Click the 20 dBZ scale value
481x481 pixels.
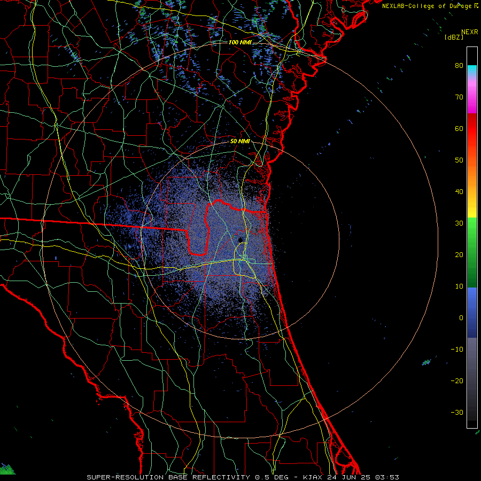[459, 254]
